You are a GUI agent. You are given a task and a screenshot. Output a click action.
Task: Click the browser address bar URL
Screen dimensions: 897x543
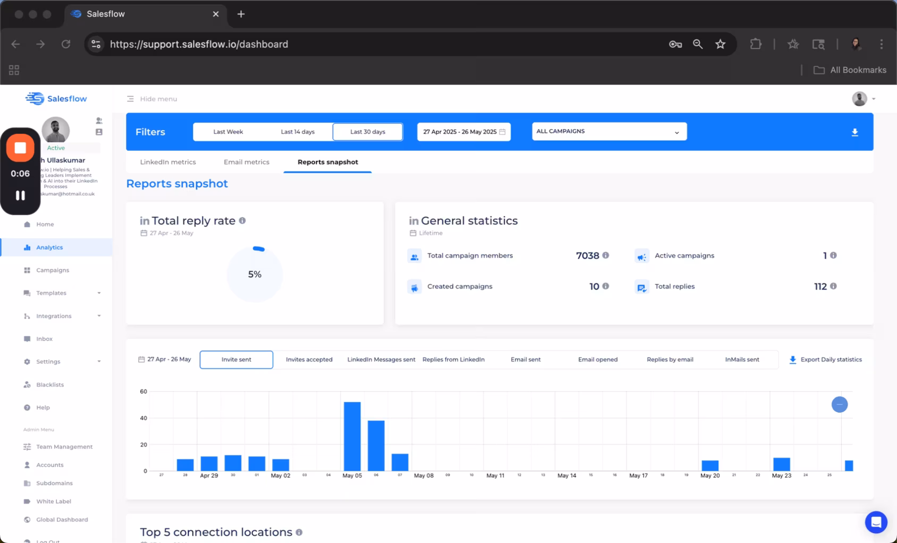click(199, 44)
